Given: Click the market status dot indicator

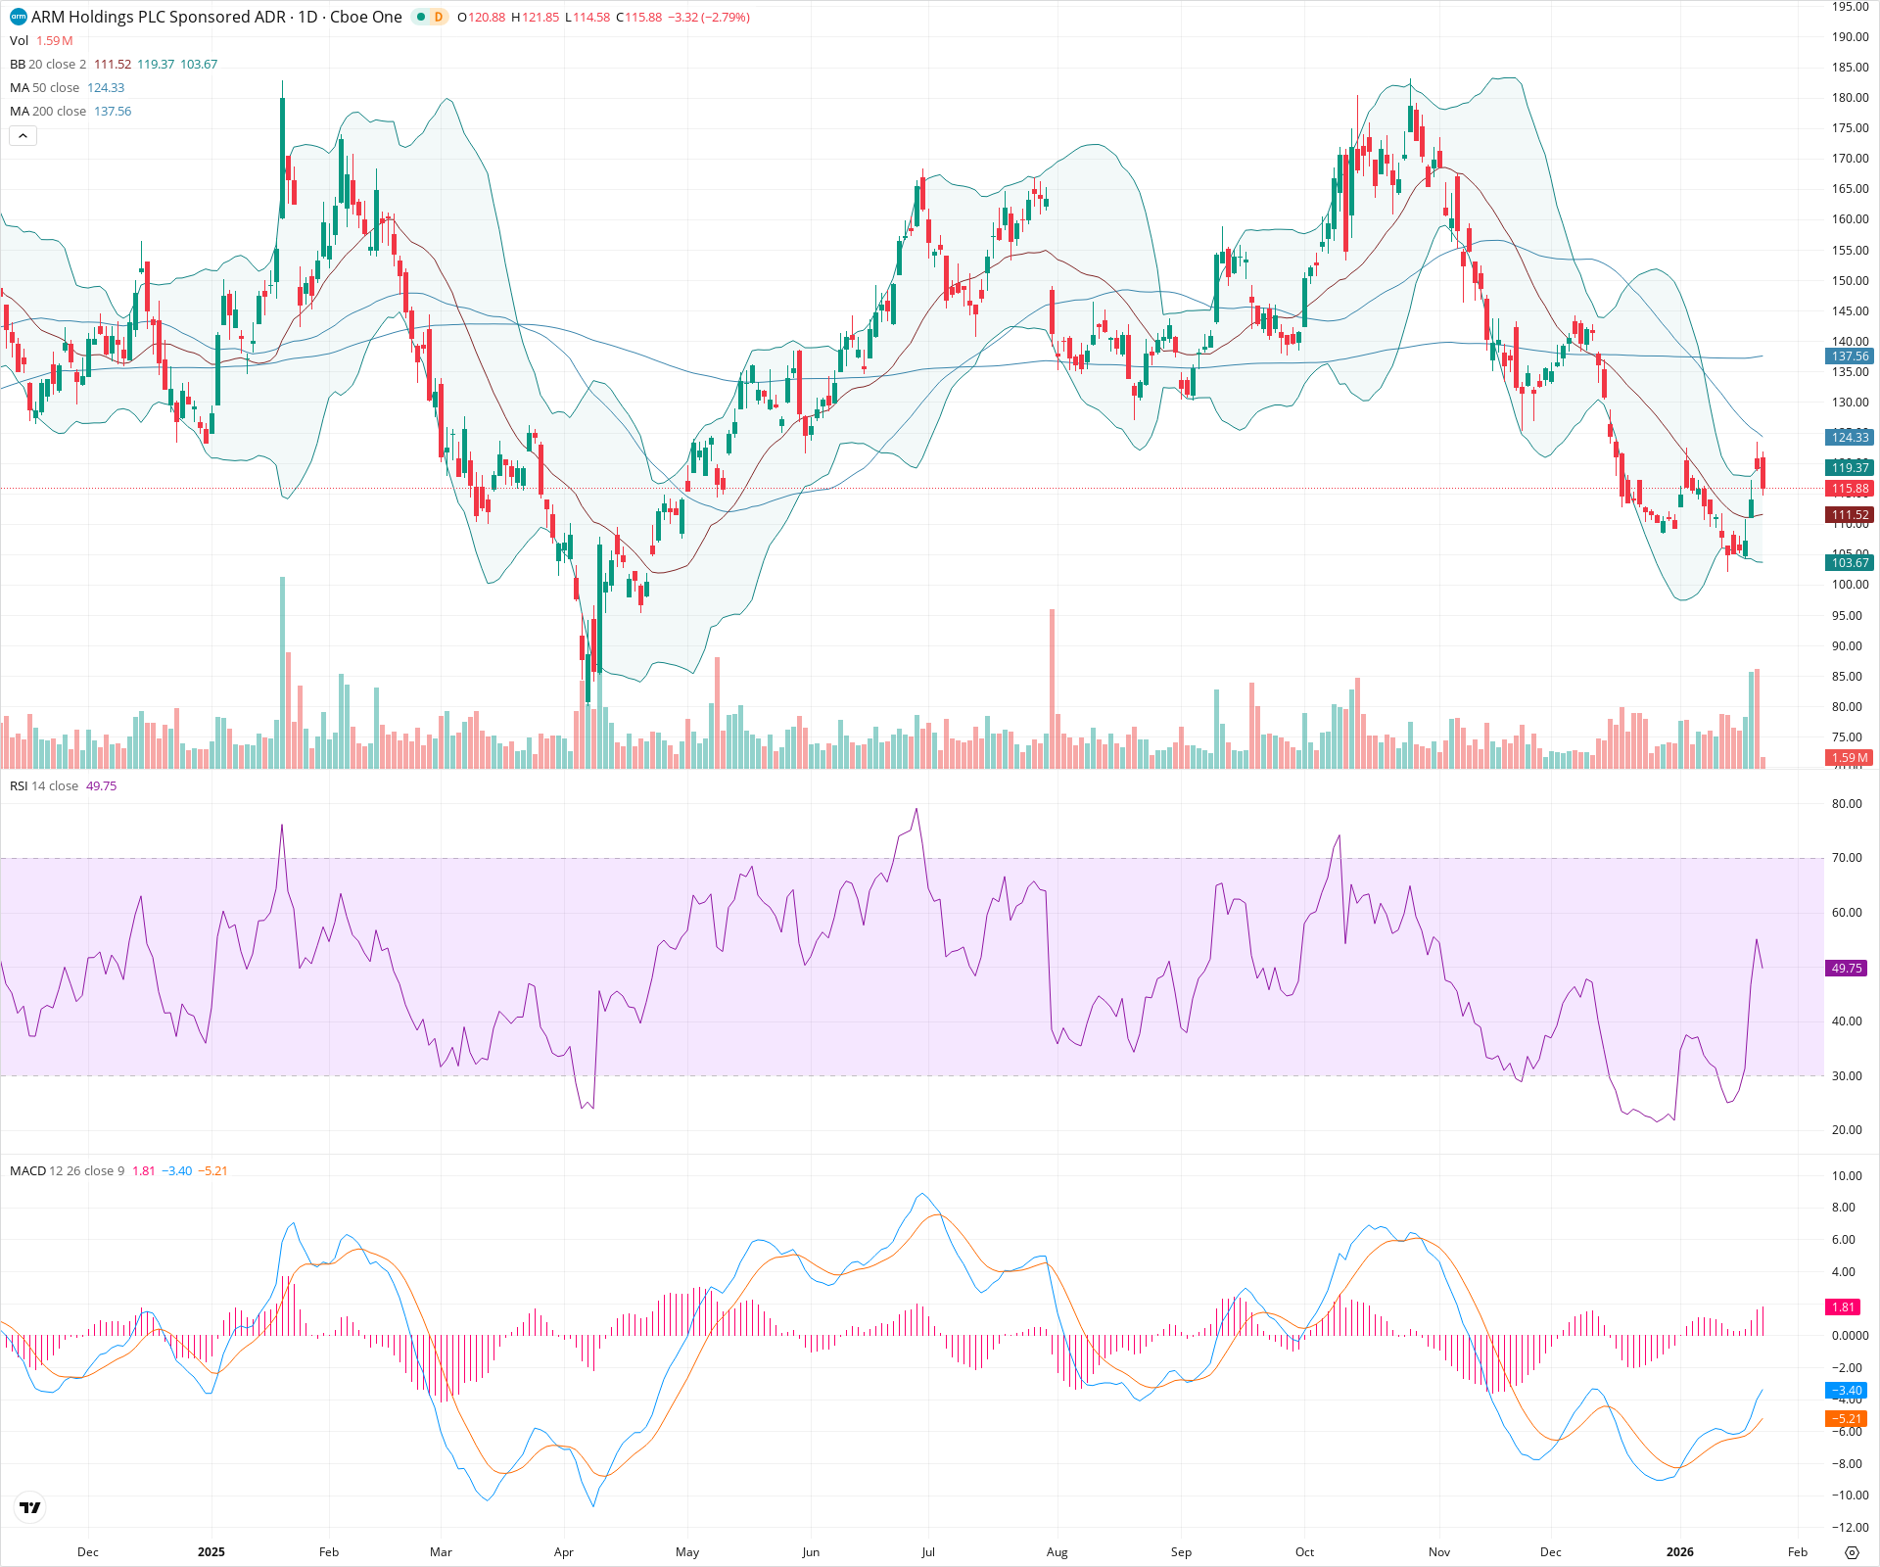Looking at the screenshot, I should 419,17.
